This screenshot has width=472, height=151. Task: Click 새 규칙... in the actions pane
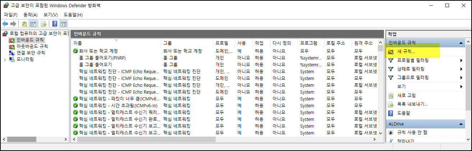[406, 52]
